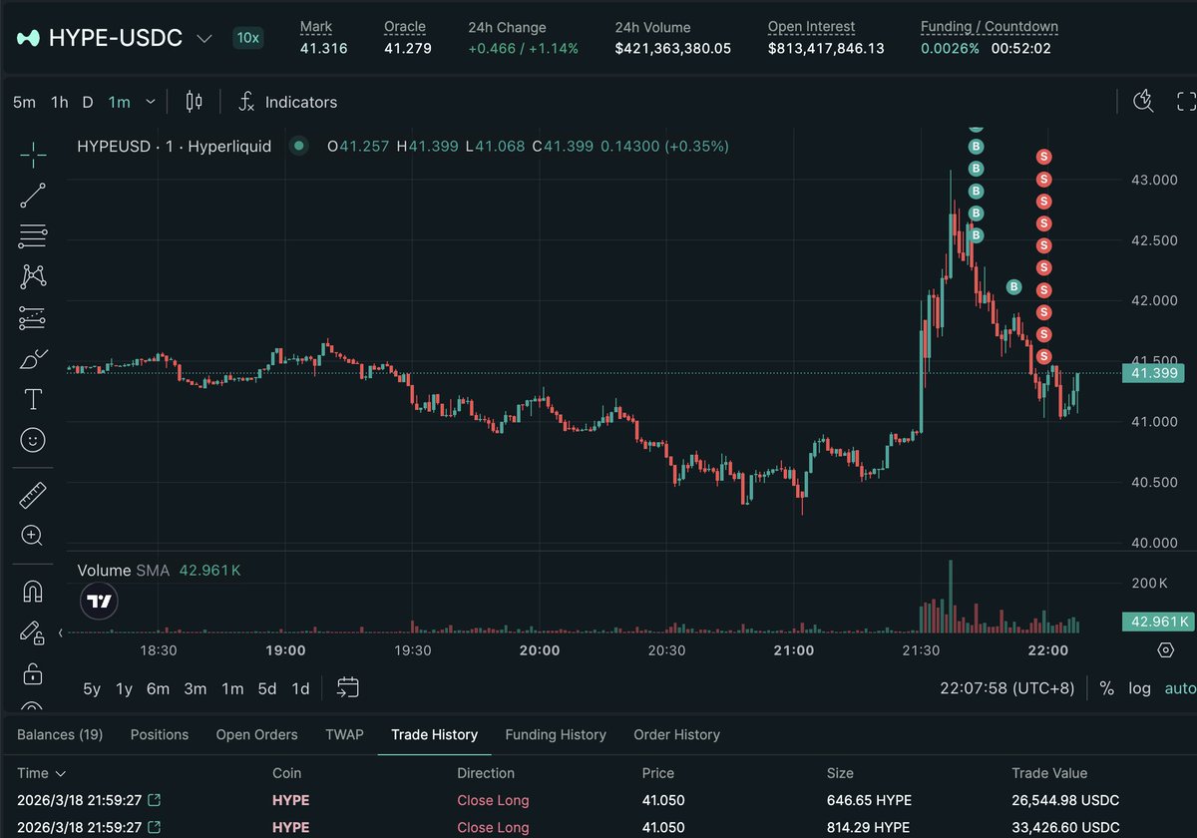The image size is (1197, 838).
Task: Toggle magnet mode snapping
Action: point(33,592)
